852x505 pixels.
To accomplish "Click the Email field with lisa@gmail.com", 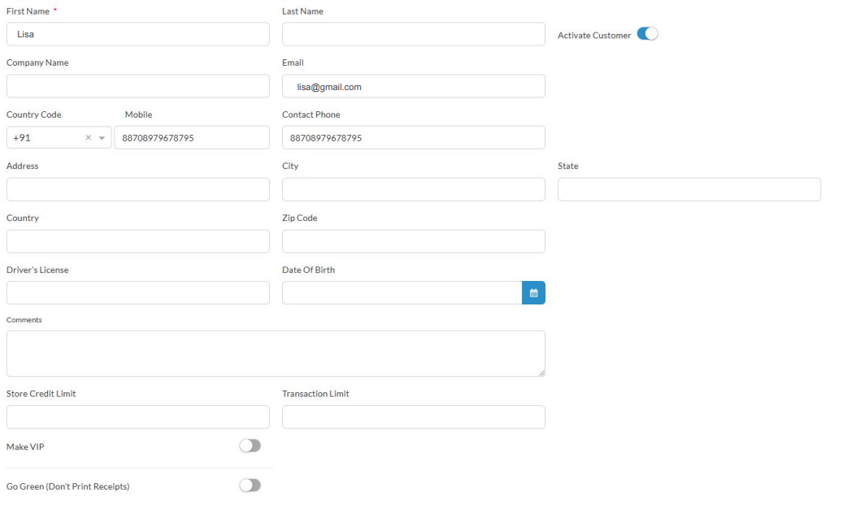I will click(413, 86).
